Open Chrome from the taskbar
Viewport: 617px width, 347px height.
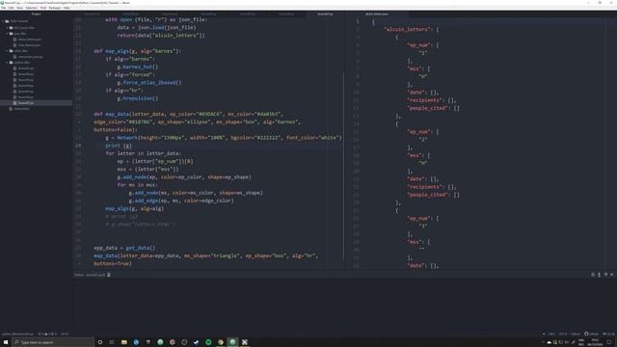pos(221,342)
